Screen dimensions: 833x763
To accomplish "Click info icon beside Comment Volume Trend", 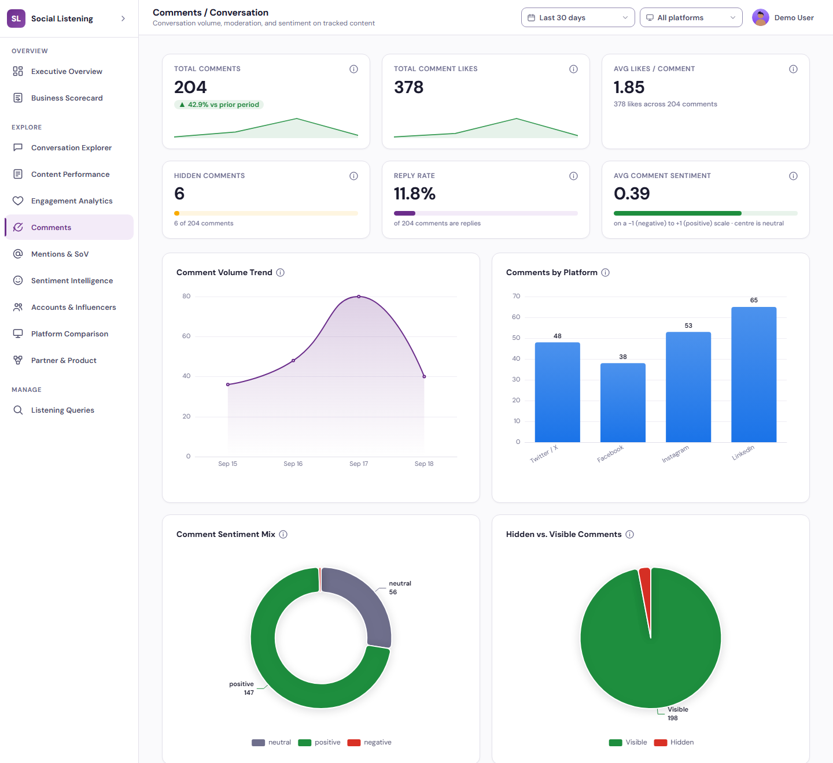I will tap(280, 272).
